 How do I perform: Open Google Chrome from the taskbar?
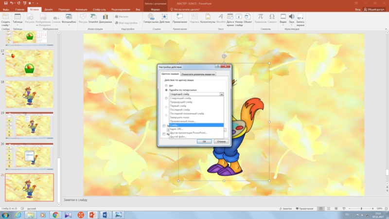pos(55,214)
